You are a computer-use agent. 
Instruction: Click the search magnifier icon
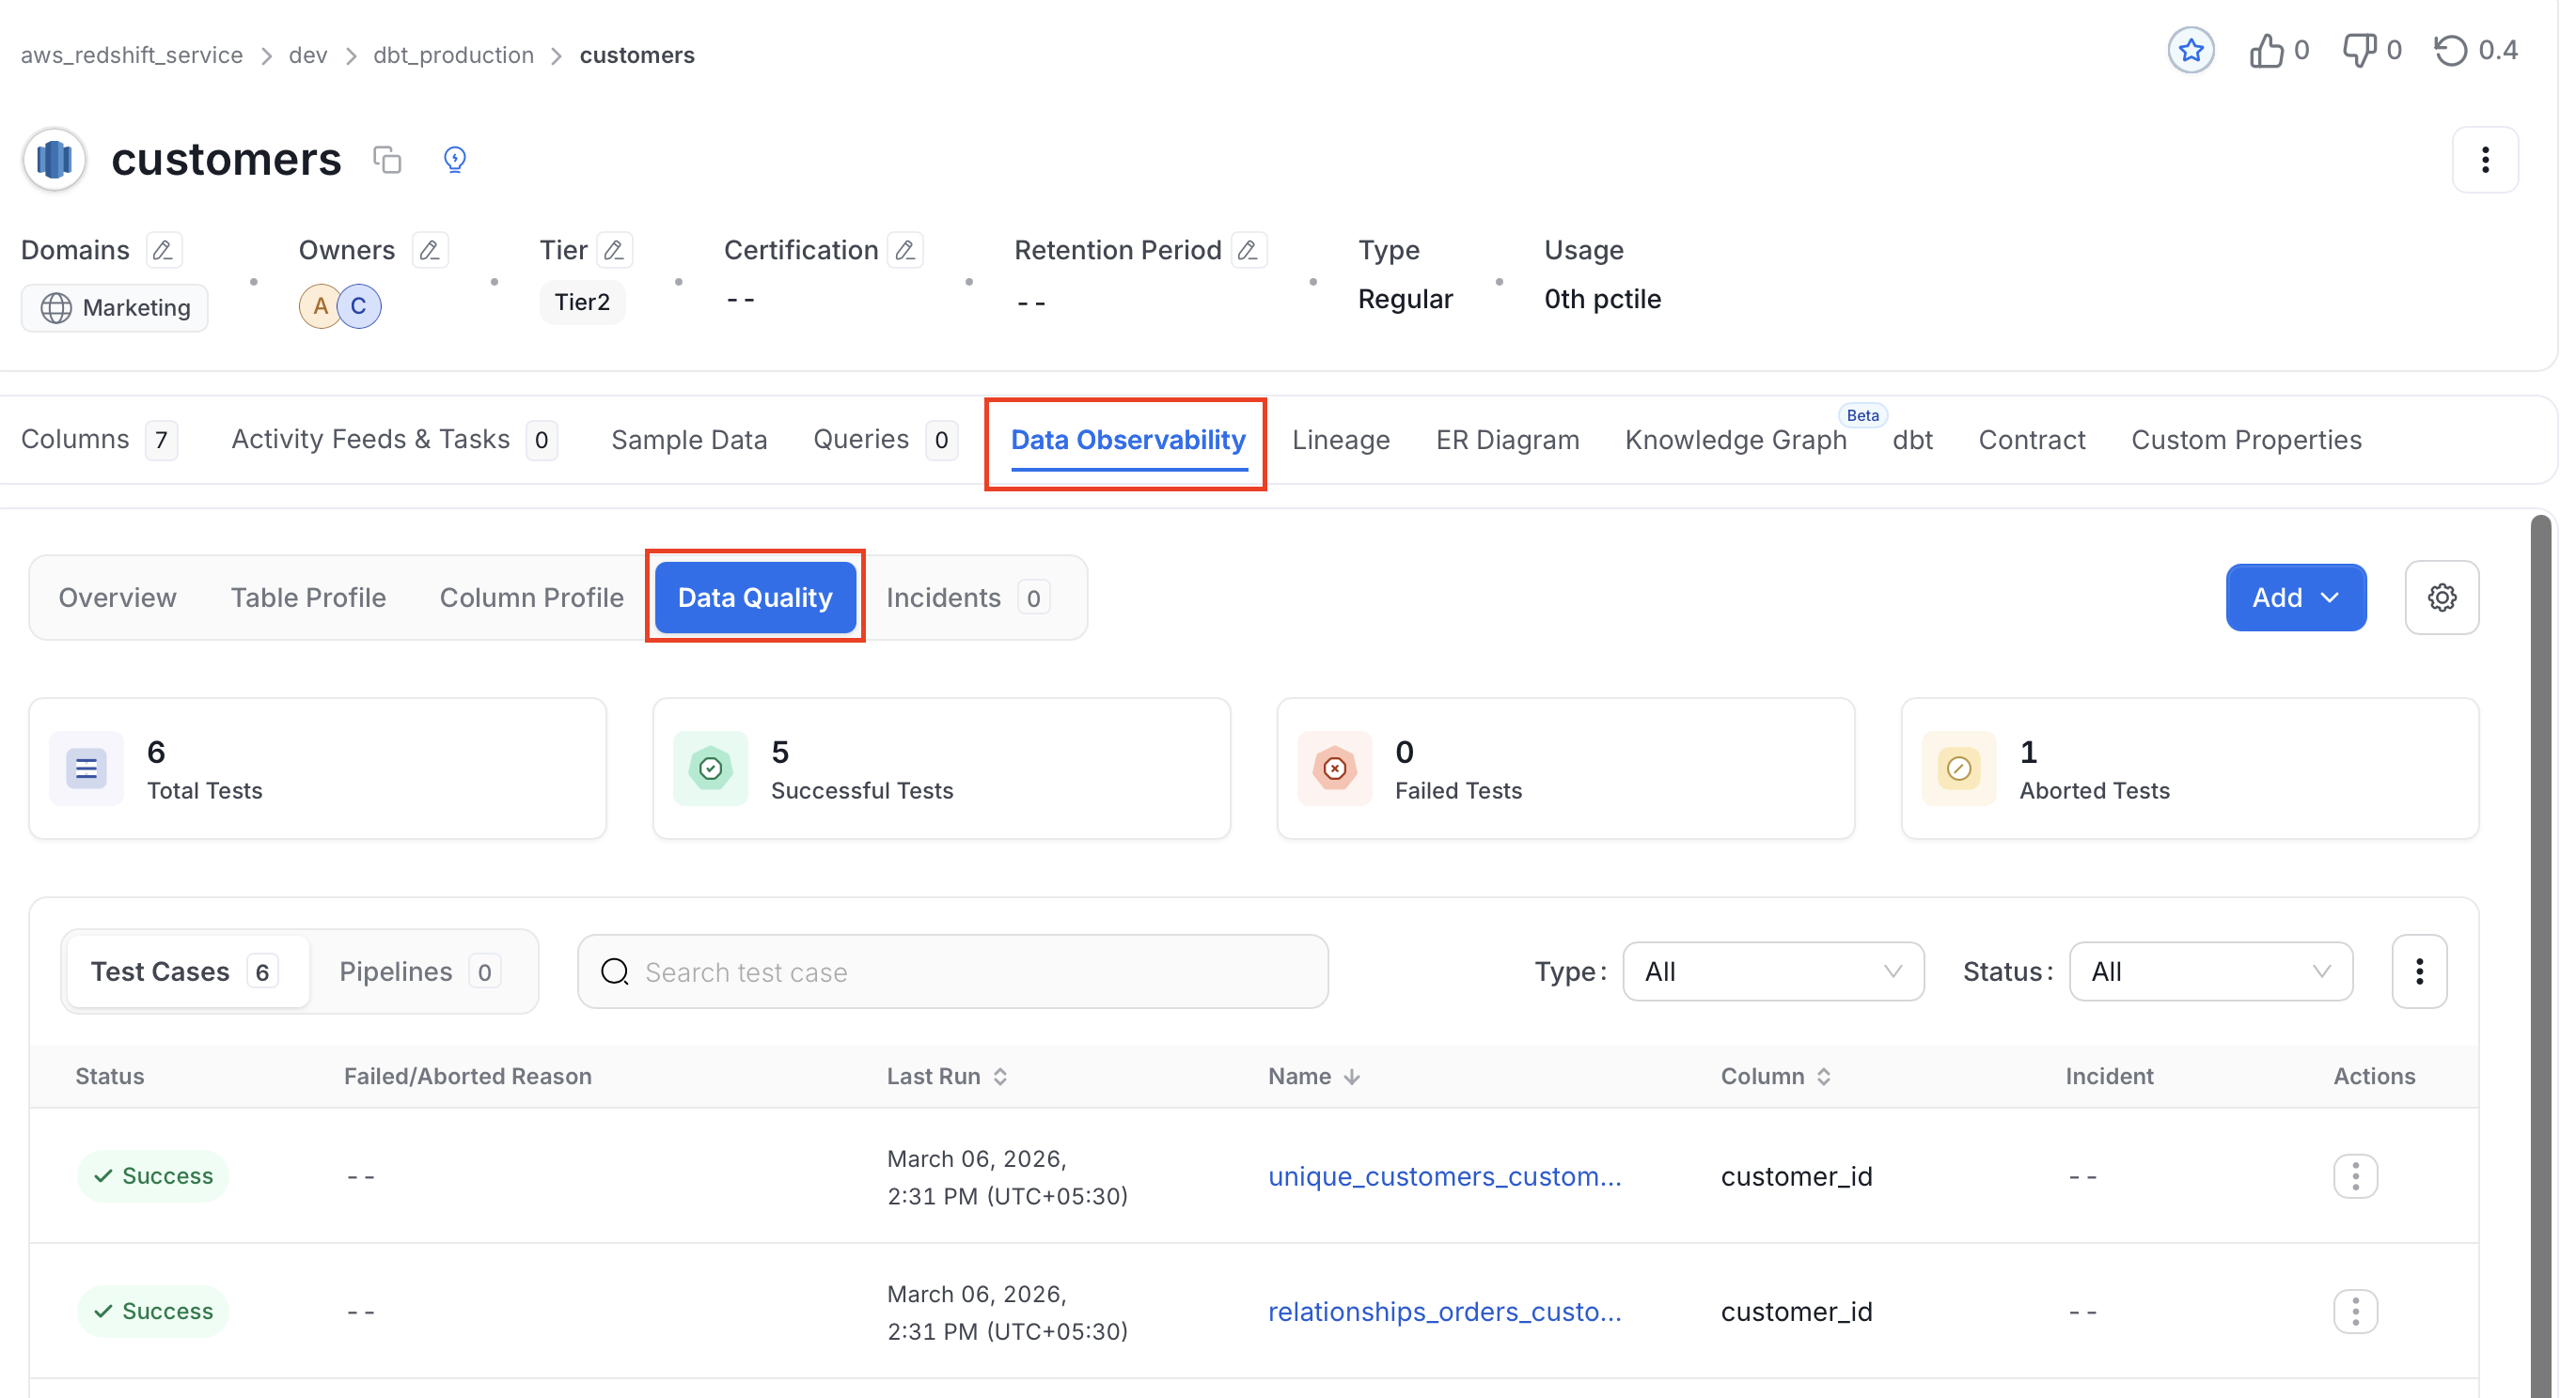(615, 971)
